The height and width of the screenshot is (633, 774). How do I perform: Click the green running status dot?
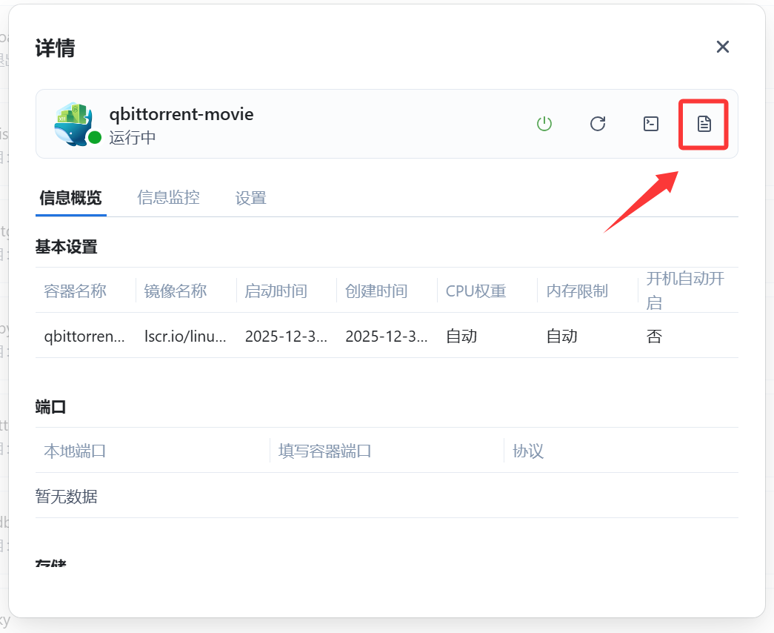coord(95,137)
